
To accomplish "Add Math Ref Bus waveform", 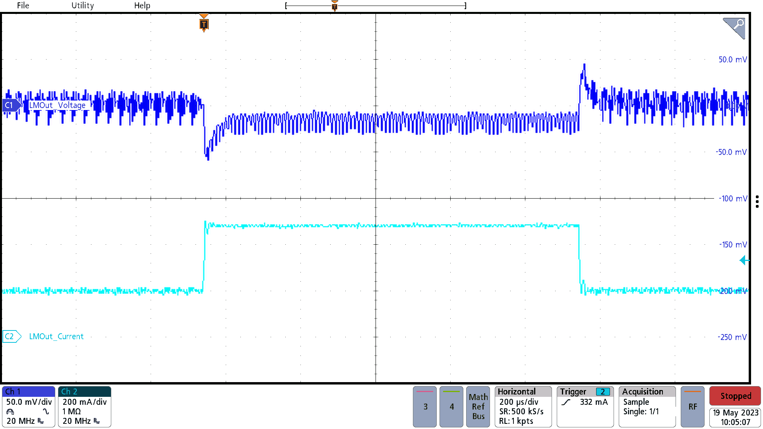I will coord(478,406).
